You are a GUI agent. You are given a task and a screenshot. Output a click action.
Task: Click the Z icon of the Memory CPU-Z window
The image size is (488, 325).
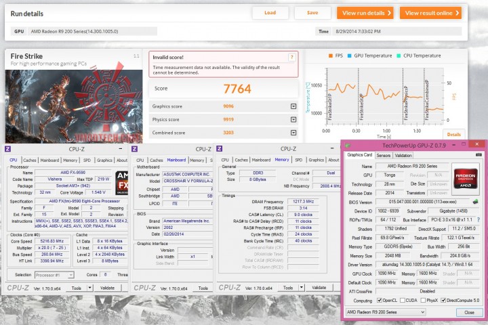(219, 149)
